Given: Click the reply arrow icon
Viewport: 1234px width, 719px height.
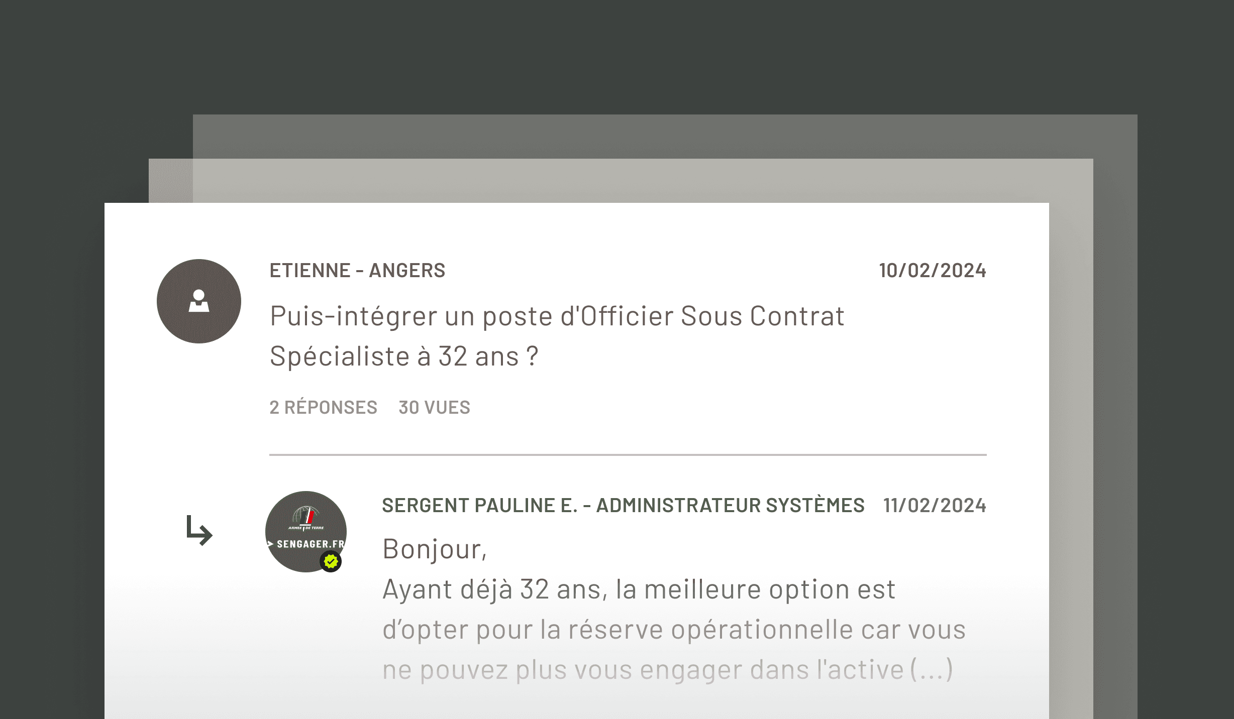Looking at the screenshot, I should [x=199, y=530].
